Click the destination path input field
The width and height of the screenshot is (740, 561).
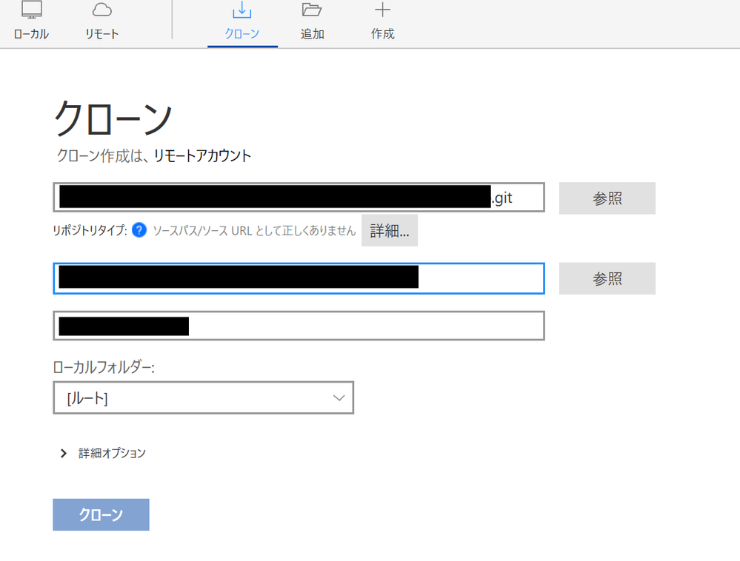pyautogui.click(x=298, y=278)
